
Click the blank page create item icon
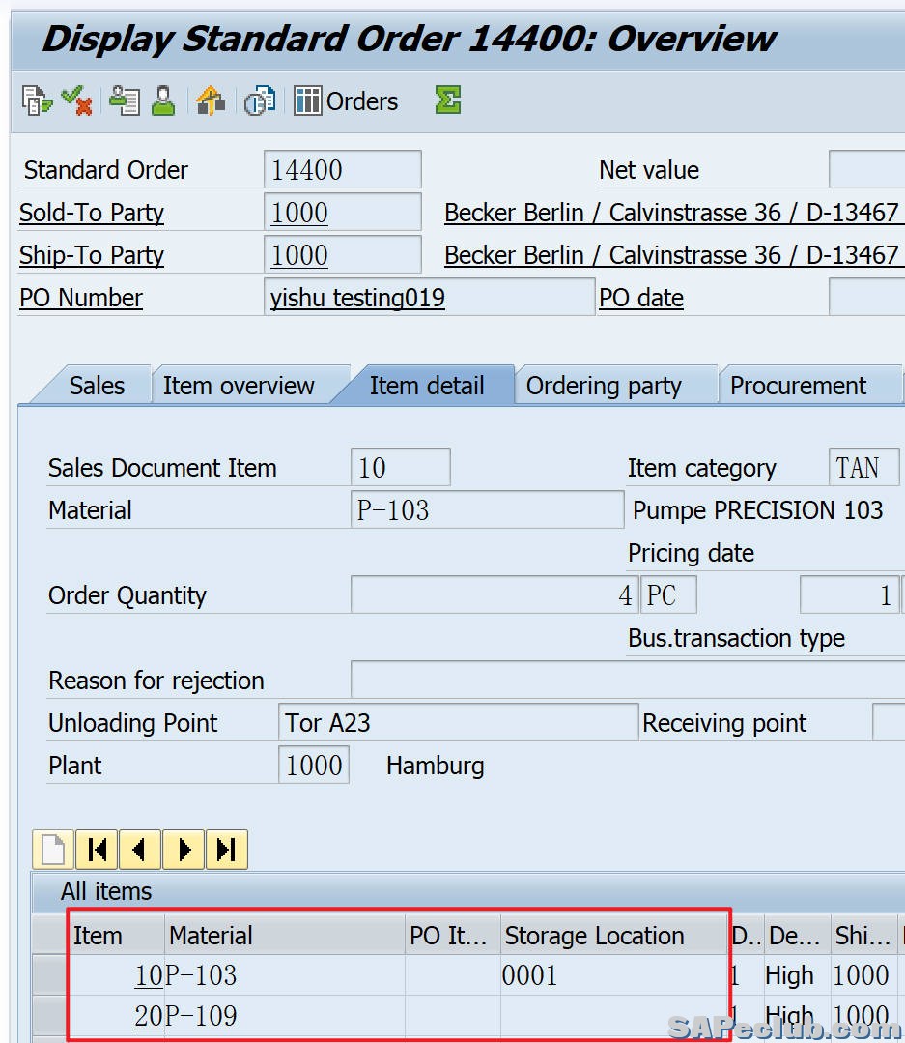click(x=53, y=850)
